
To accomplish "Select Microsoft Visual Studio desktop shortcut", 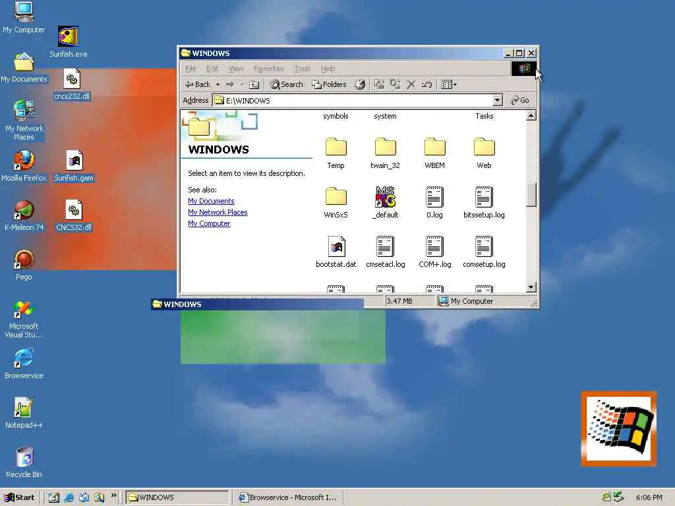I will (24, 319).
